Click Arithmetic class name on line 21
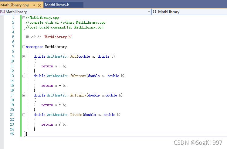 57,114
